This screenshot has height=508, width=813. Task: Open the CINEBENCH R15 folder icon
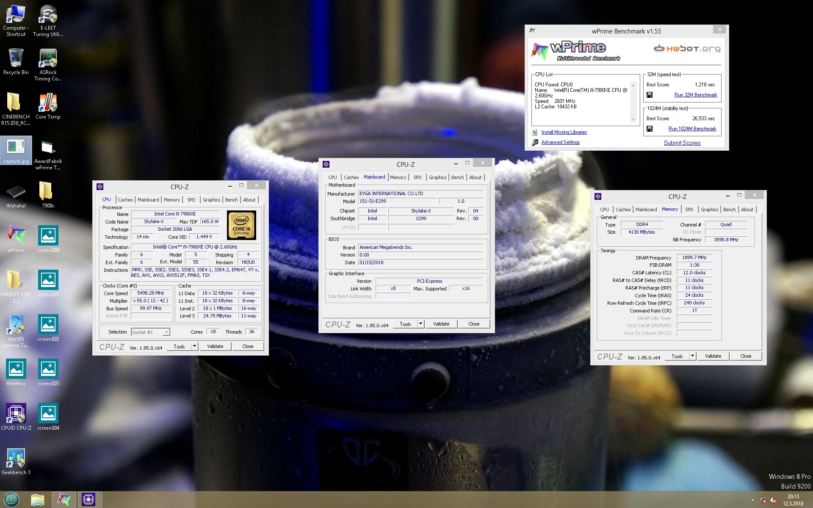coord(16,109)
